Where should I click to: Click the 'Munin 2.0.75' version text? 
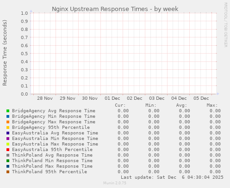click(x=115, y=183)
